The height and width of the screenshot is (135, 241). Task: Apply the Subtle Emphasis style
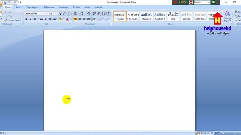click(x=200, y=16)
